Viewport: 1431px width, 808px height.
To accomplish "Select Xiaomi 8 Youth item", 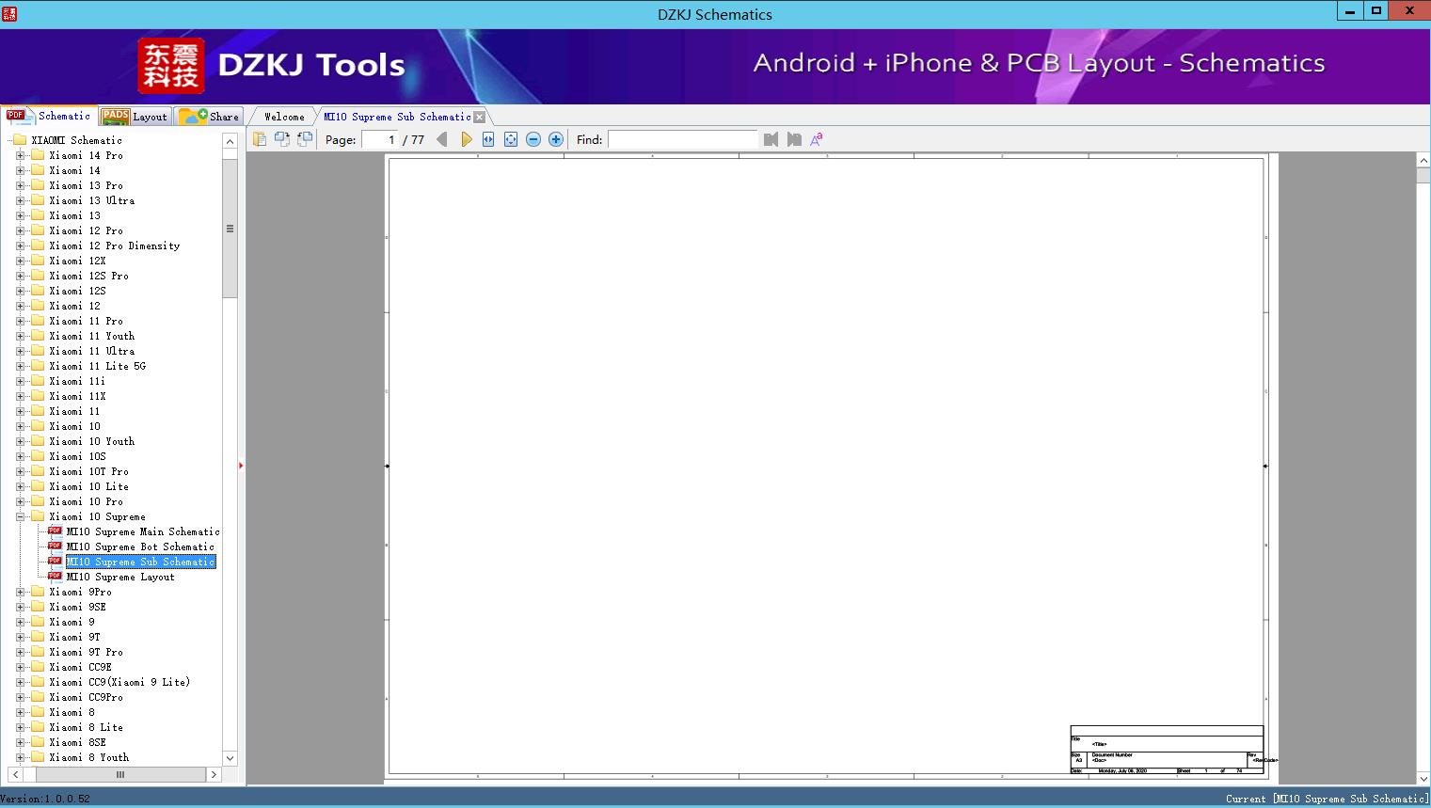I will [88, 757].
